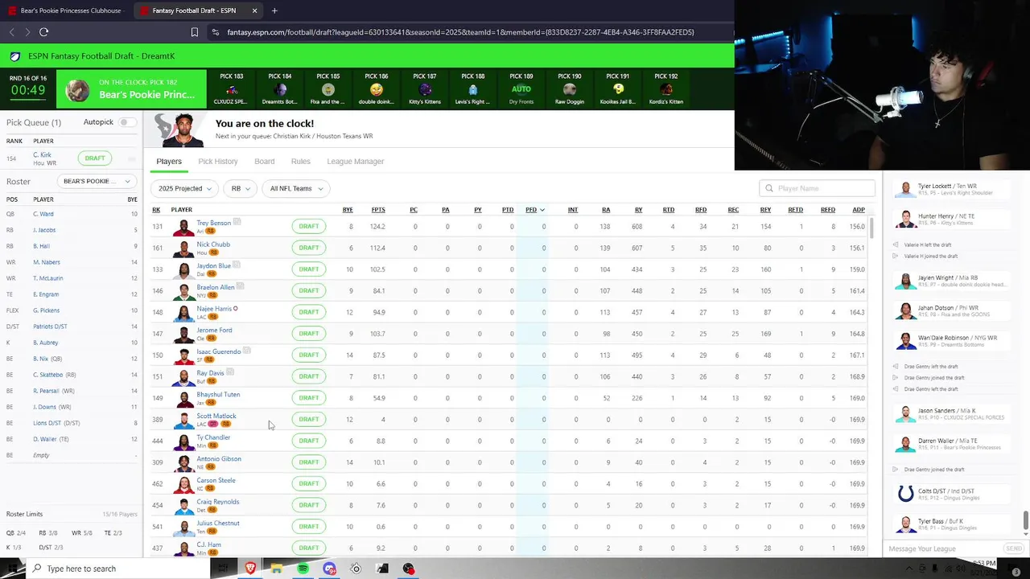Click Pick 187 Kitty's Kittens avatar
1030x579 pixels.
tap(425, 89)
